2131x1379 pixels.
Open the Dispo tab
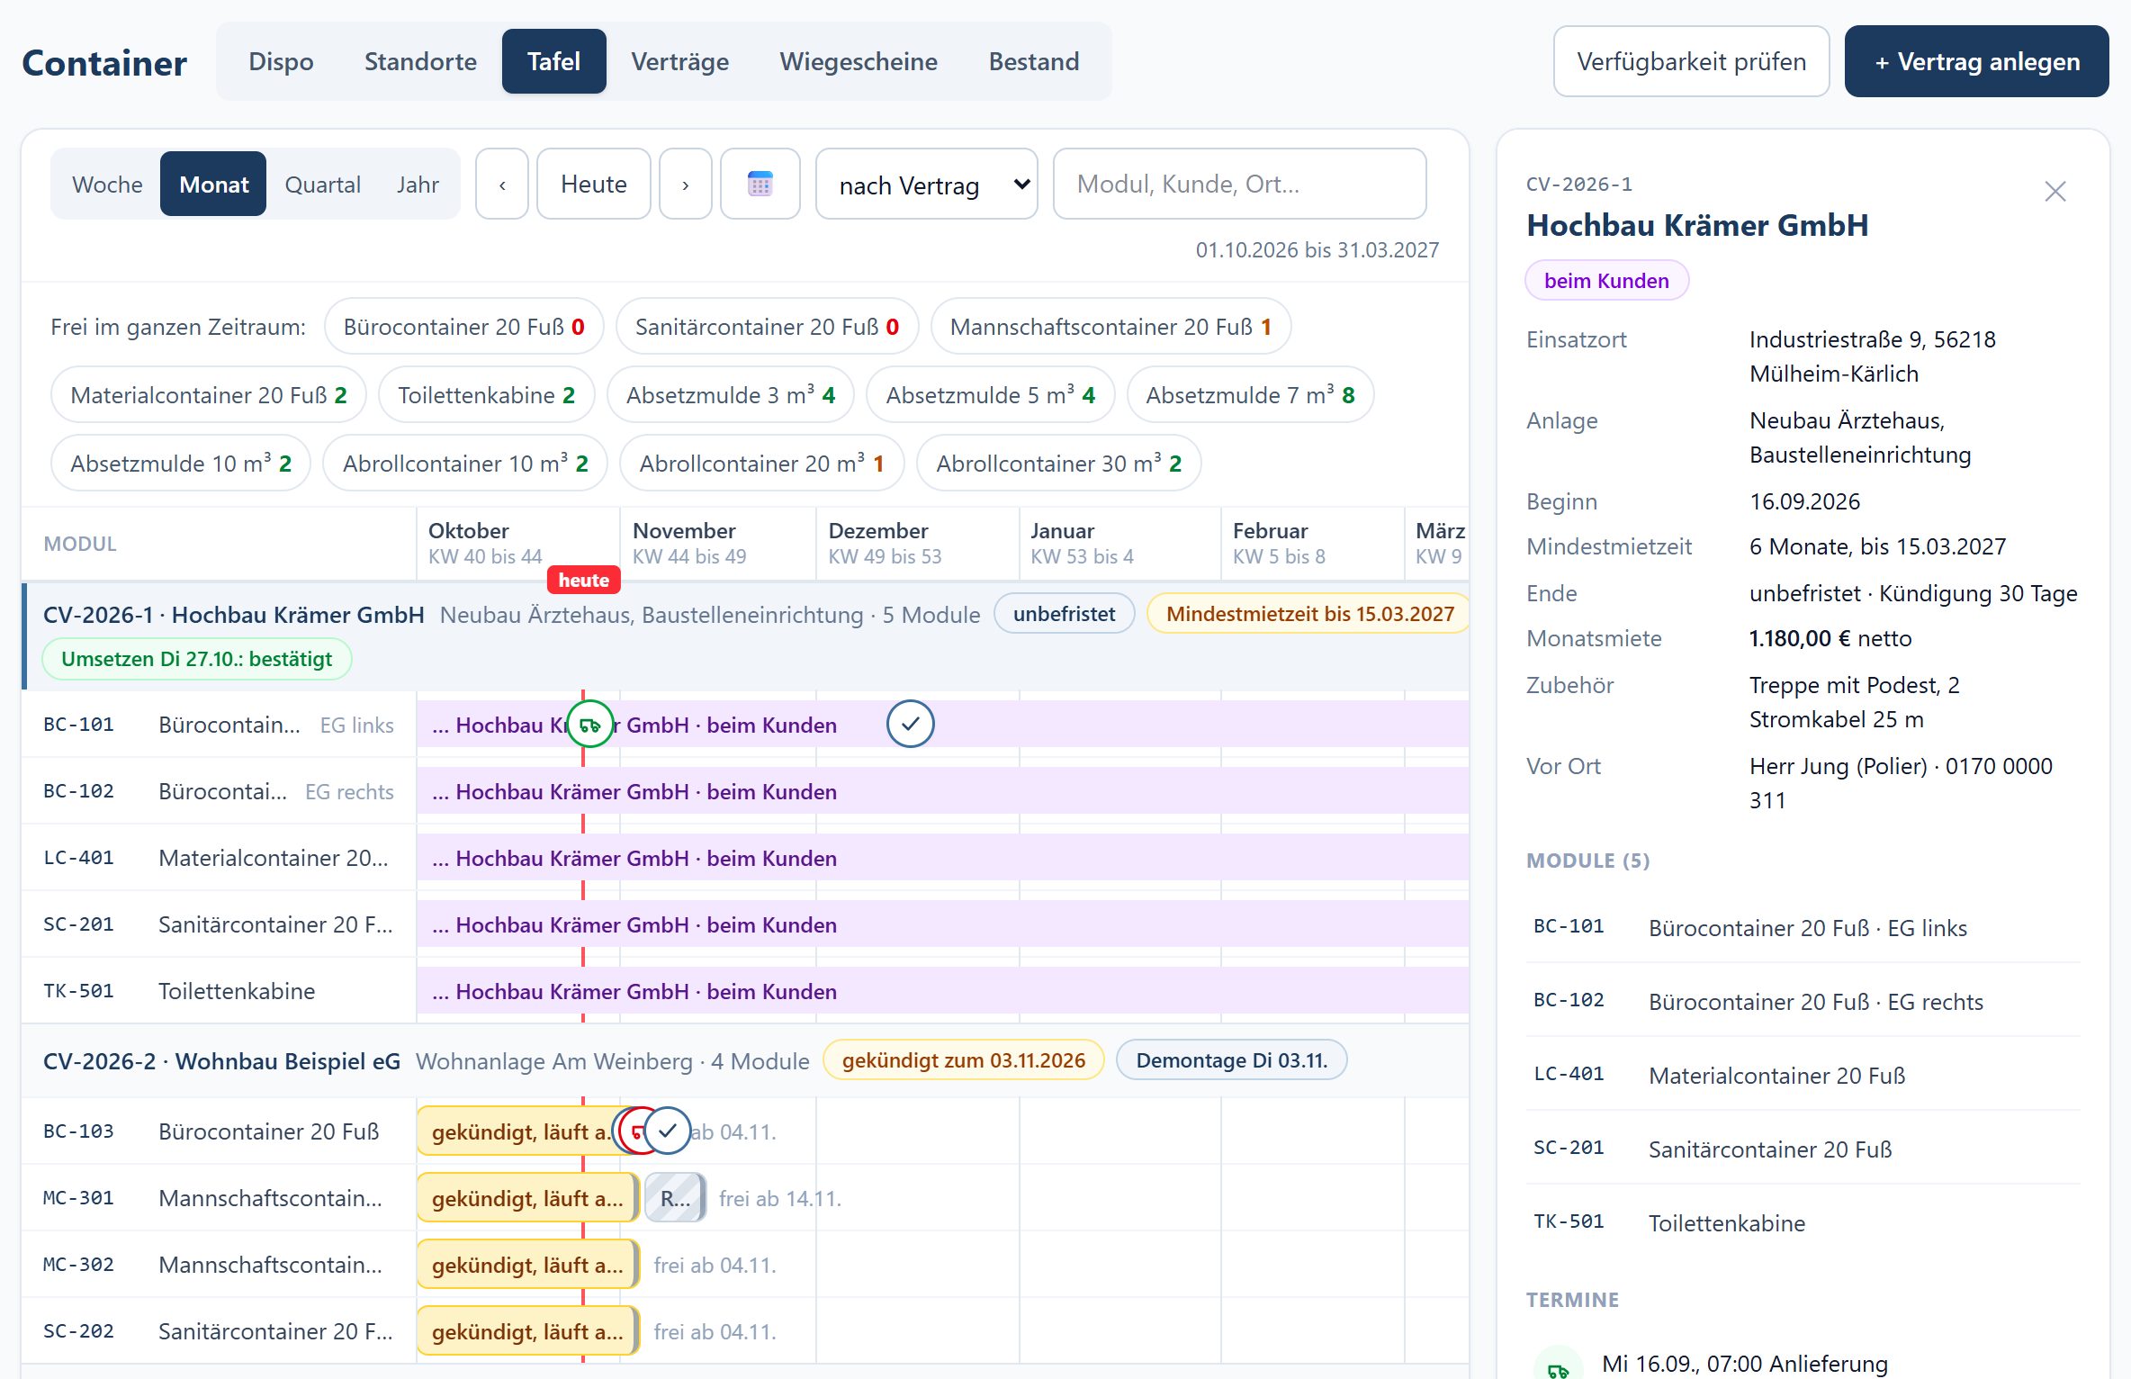(281, 61)
